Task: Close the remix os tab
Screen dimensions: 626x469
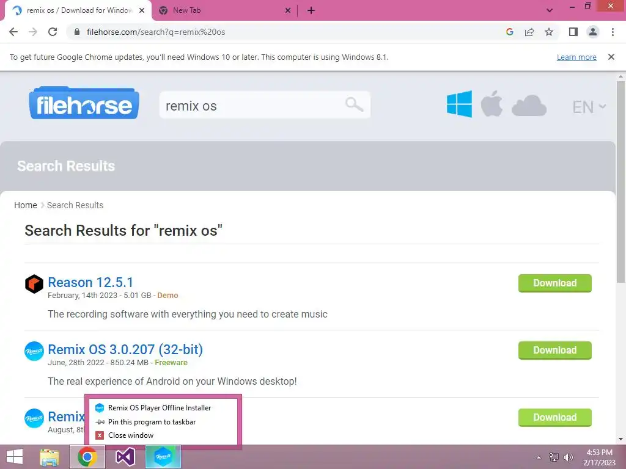Action: click(142, 10)
